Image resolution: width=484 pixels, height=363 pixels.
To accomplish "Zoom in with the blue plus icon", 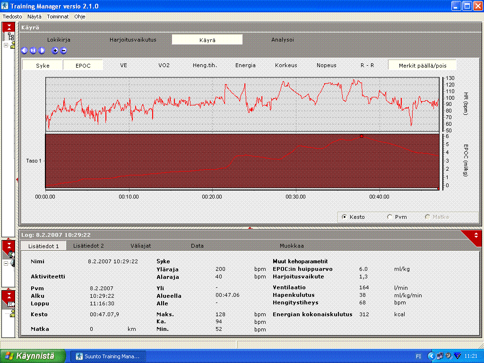I will (55, 51).
